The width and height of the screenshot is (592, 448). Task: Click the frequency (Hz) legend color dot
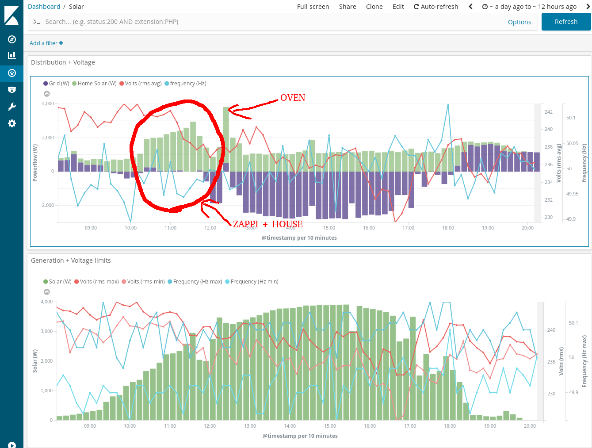click(167, 84)
